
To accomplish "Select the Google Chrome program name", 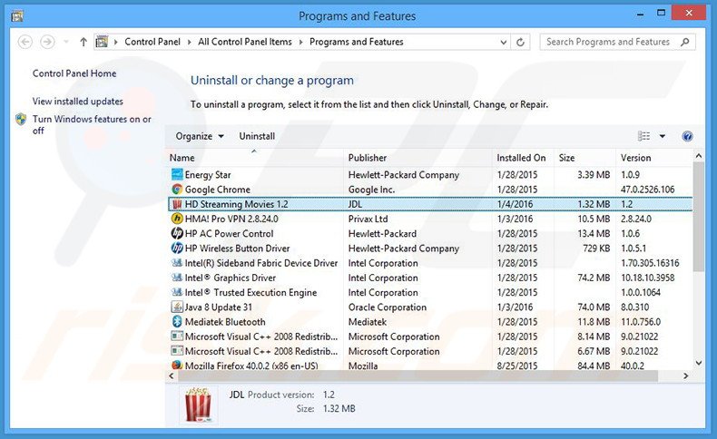I will (218, 190).
